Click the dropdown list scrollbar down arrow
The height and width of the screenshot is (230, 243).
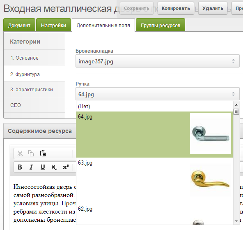[x=236, y=221]
